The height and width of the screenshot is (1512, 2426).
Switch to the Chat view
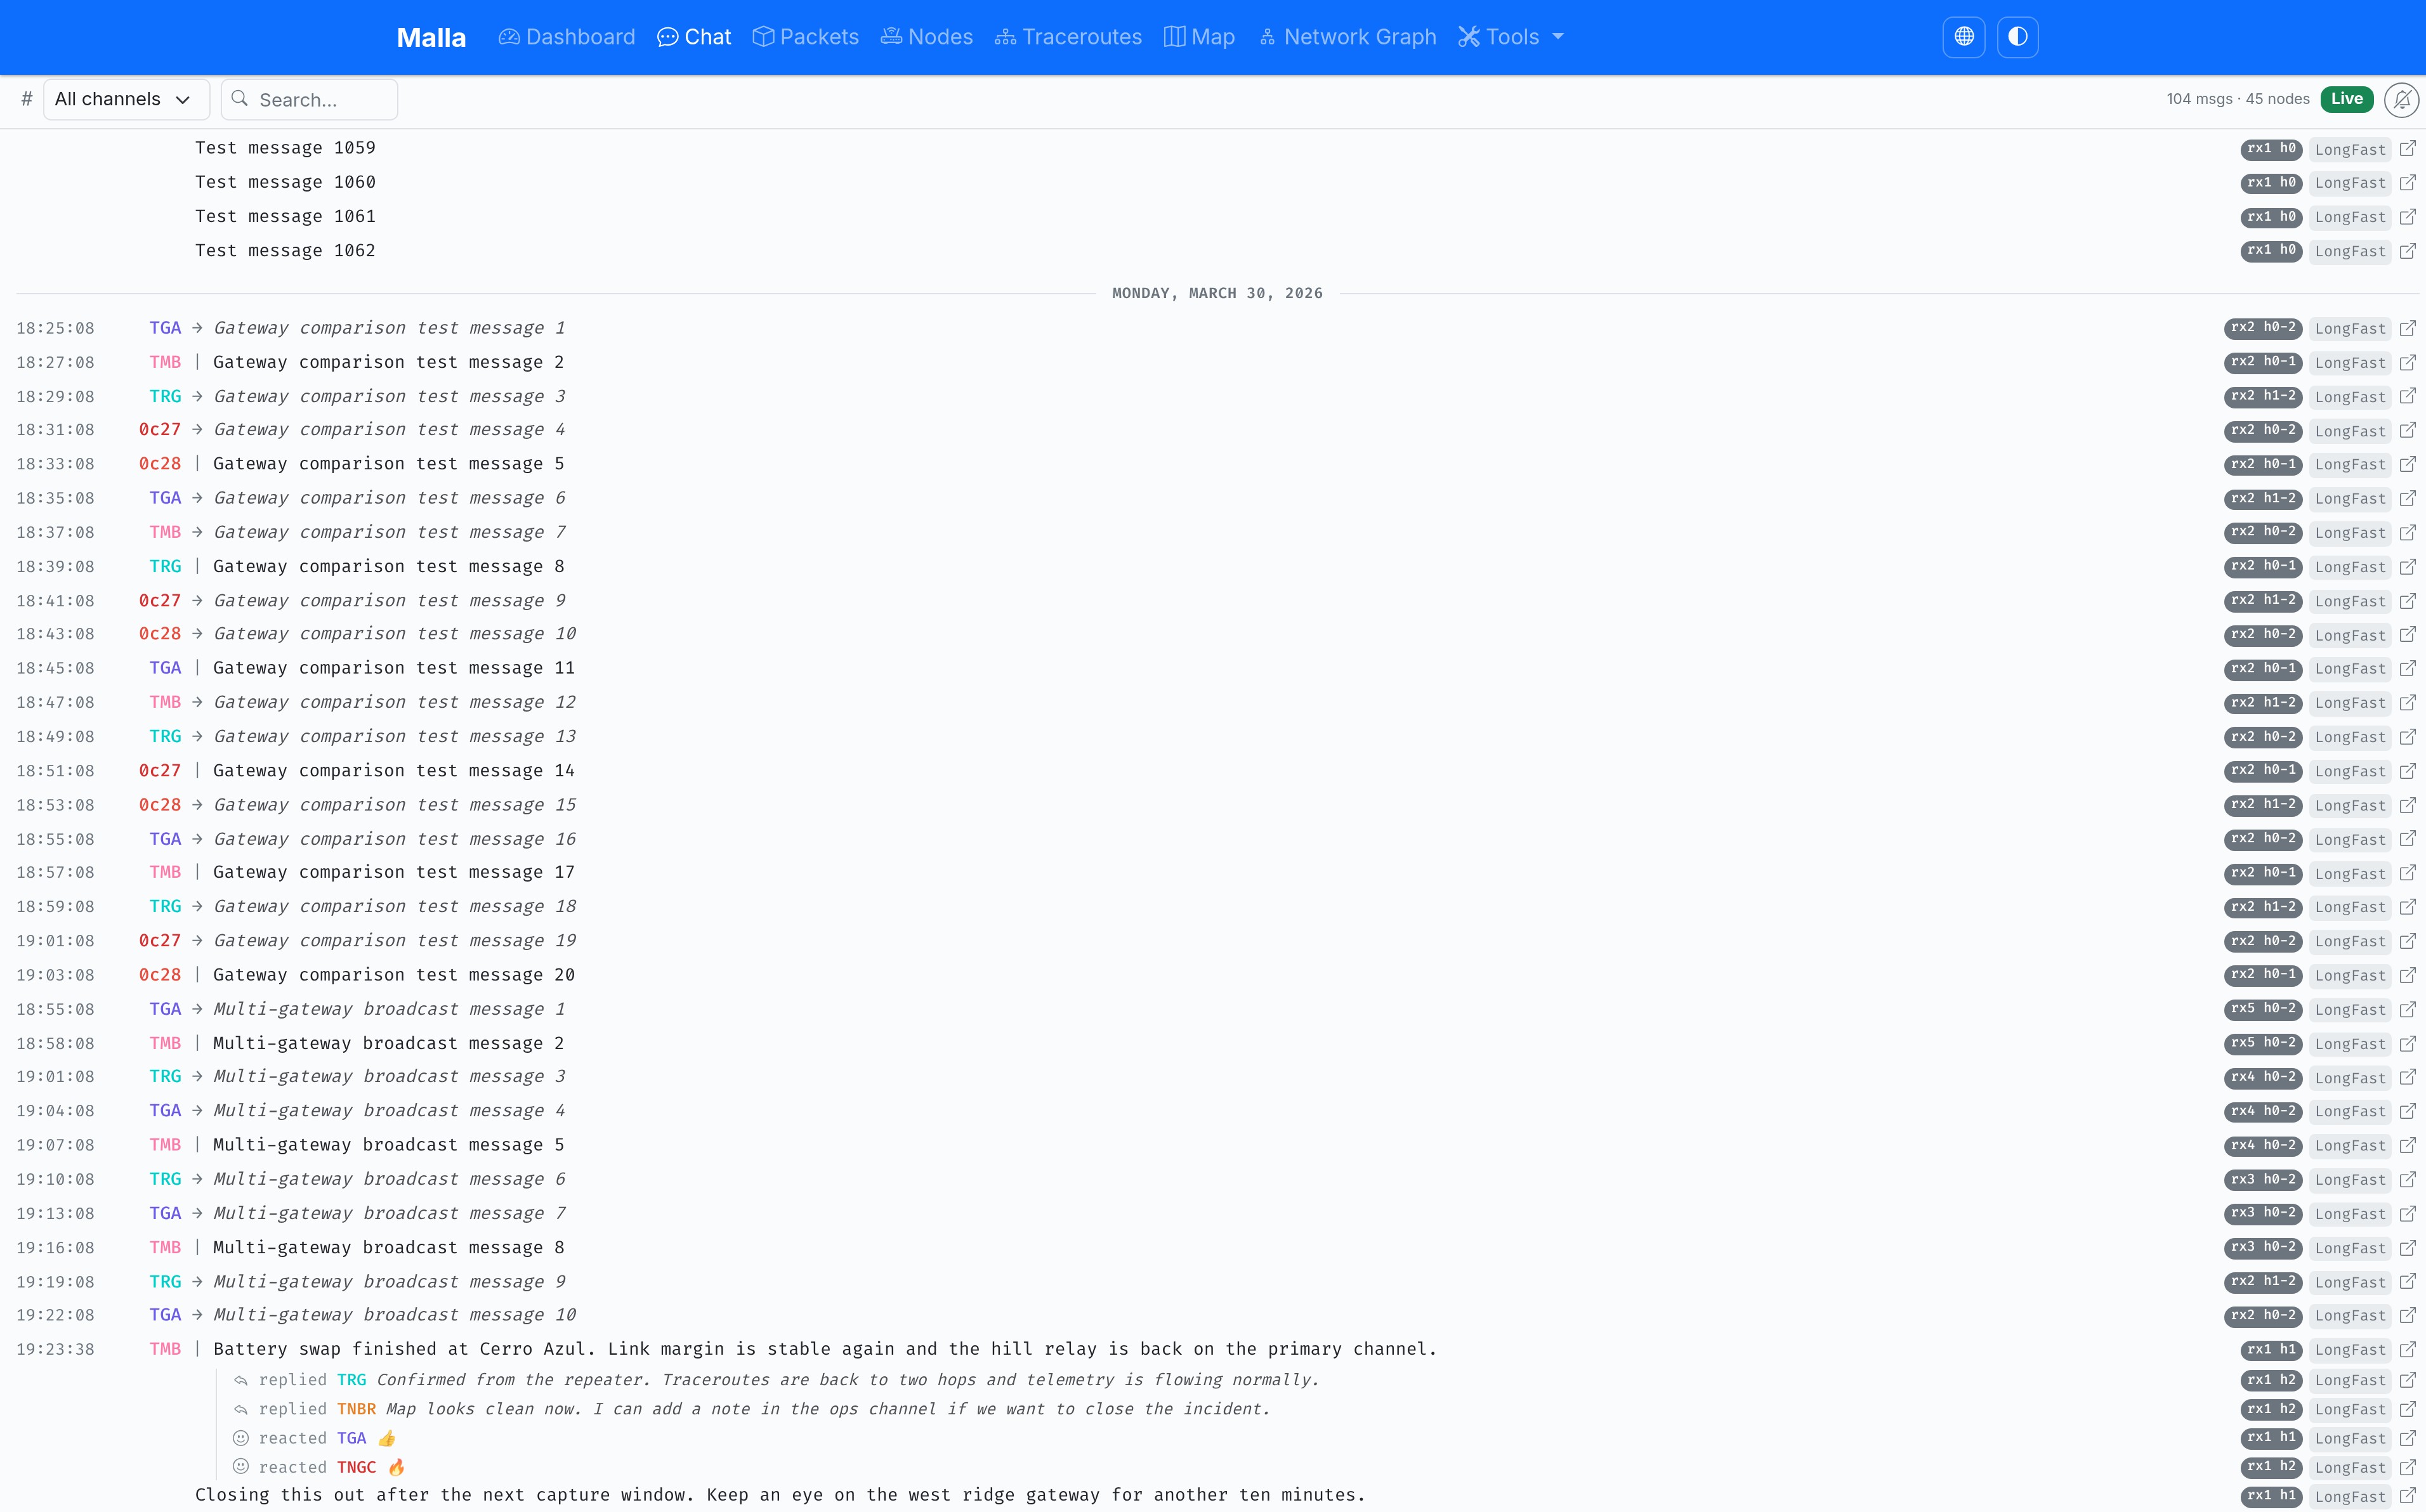pos(694,37)
